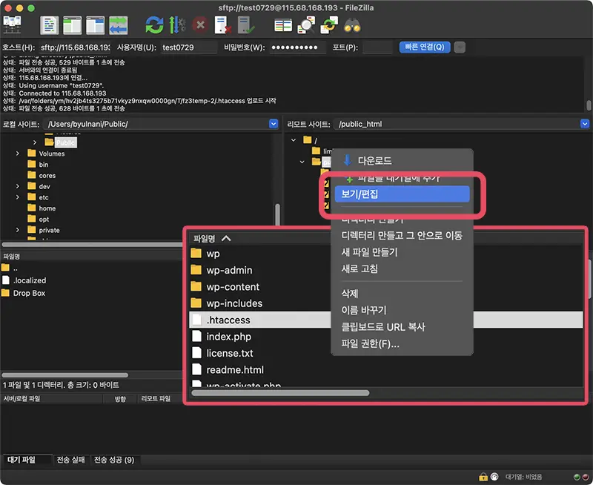Click the green status indicator light

(x=577, y=477)
